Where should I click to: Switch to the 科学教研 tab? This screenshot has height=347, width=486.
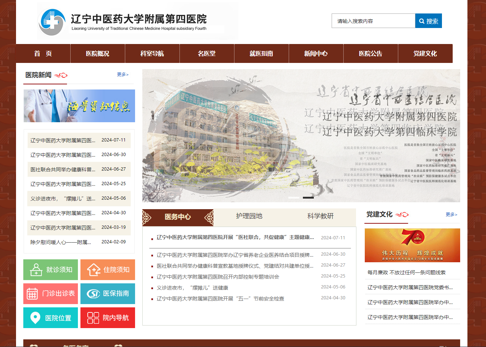click(320, 216)
